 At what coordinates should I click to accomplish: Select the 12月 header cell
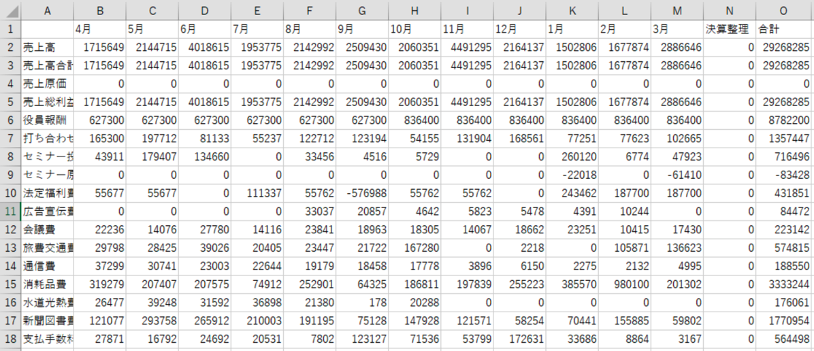pos(520,29)
